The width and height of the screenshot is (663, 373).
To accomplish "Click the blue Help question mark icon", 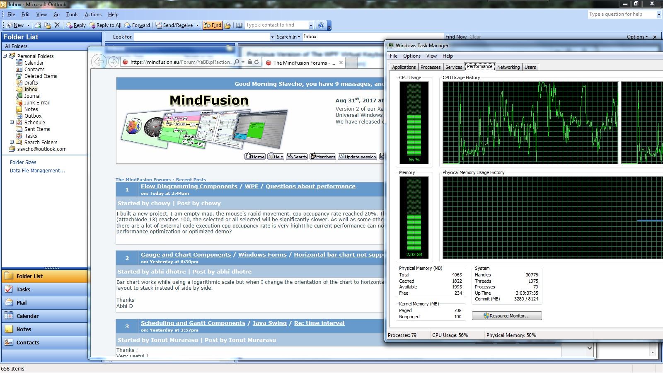I will (321, 25).
